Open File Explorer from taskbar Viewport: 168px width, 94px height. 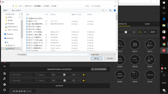click(164, 25)
